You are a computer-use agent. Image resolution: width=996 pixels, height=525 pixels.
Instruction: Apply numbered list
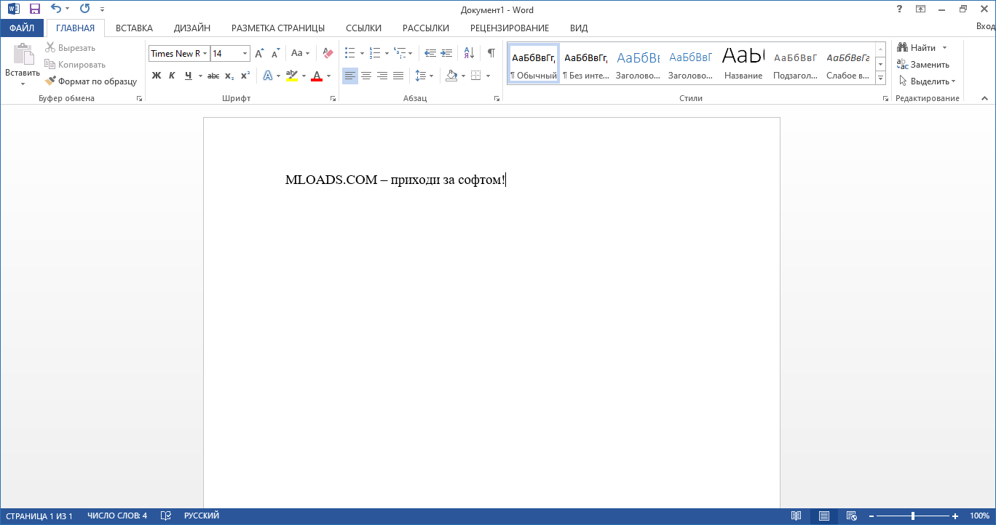click(x=374, y=53)
